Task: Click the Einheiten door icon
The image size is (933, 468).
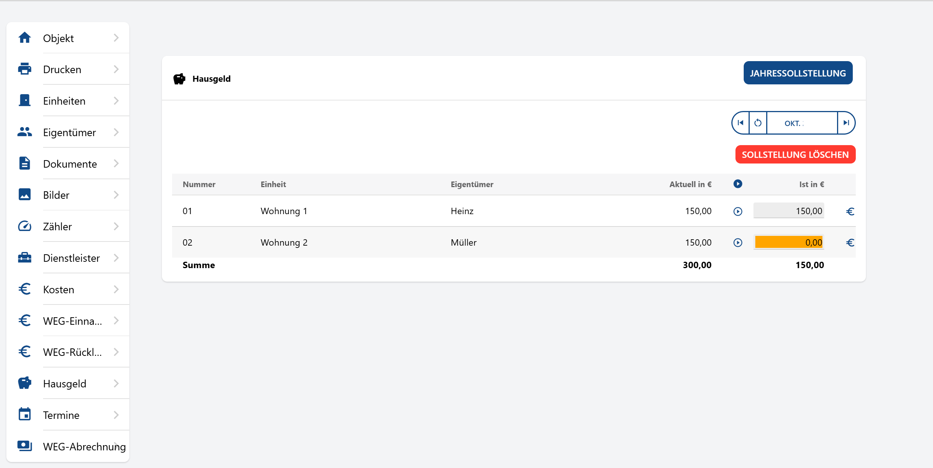Action: pyautogui.click(x=25, y=100)
